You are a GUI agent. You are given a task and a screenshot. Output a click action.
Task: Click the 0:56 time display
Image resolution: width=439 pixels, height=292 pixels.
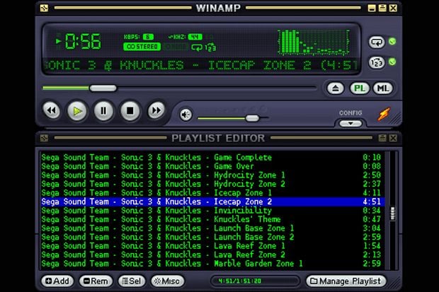[x=83, y=42]
